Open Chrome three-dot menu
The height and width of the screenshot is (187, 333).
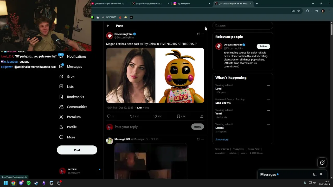coord(329,11)
